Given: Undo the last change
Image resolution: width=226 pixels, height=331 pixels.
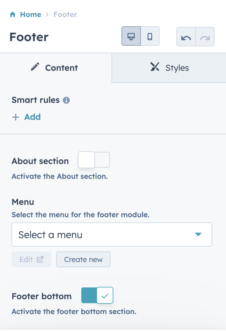Looking at the screenshot, I should [186, 37].
